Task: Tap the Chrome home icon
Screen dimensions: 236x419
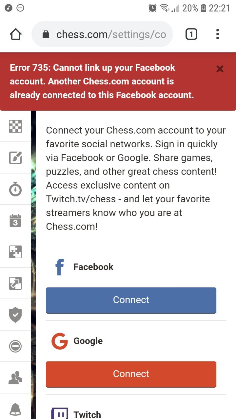Action: click(16, 34)
